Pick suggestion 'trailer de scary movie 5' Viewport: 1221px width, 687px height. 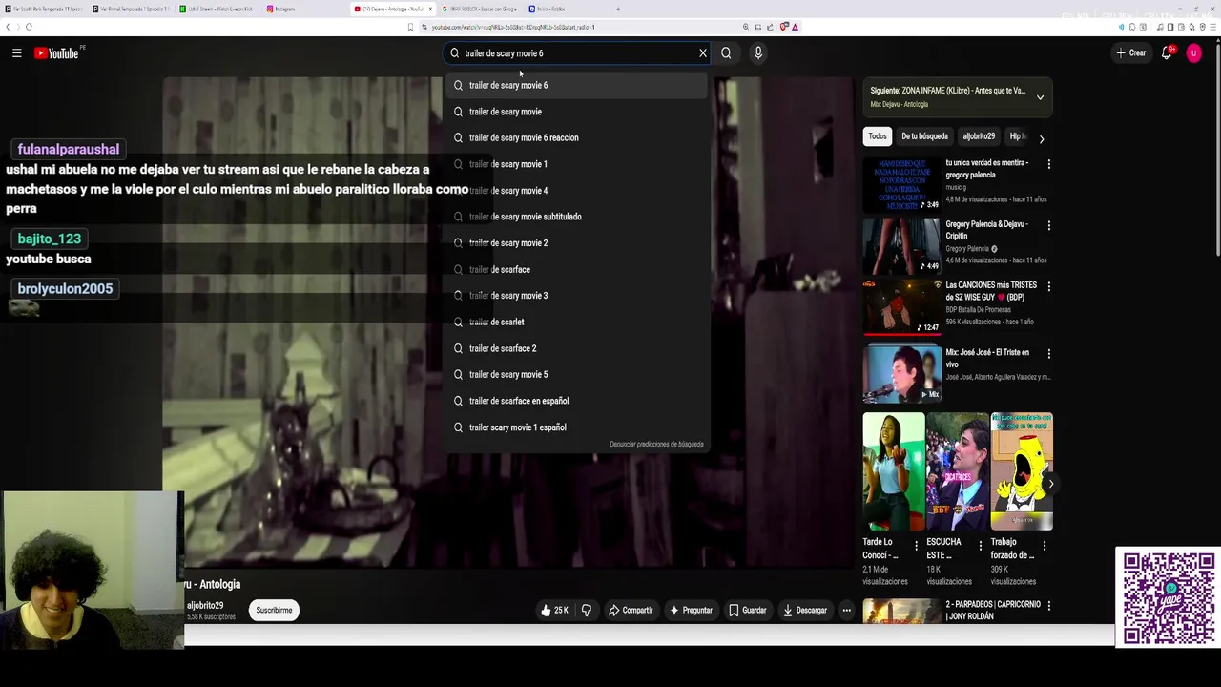coord(578,374)
